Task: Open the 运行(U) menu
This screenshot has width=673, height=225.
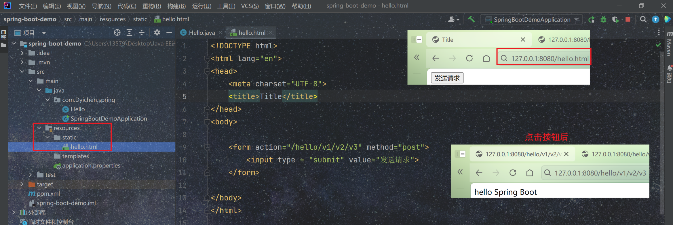Action: click(x=201, y=6)
